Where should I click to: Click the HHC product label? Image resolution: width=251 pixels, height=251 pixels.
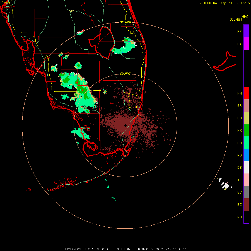[x=245, y=17]
